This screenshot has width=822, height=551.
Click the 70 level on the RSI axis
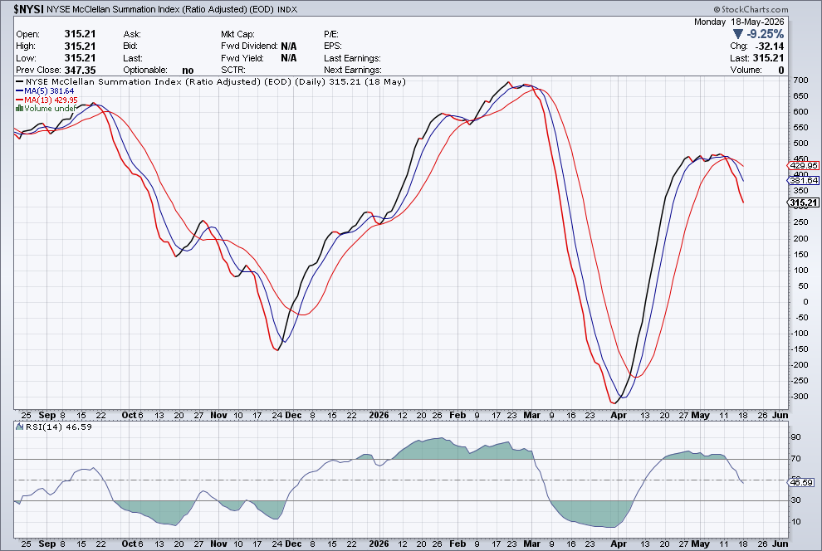(x=795, y=459)
